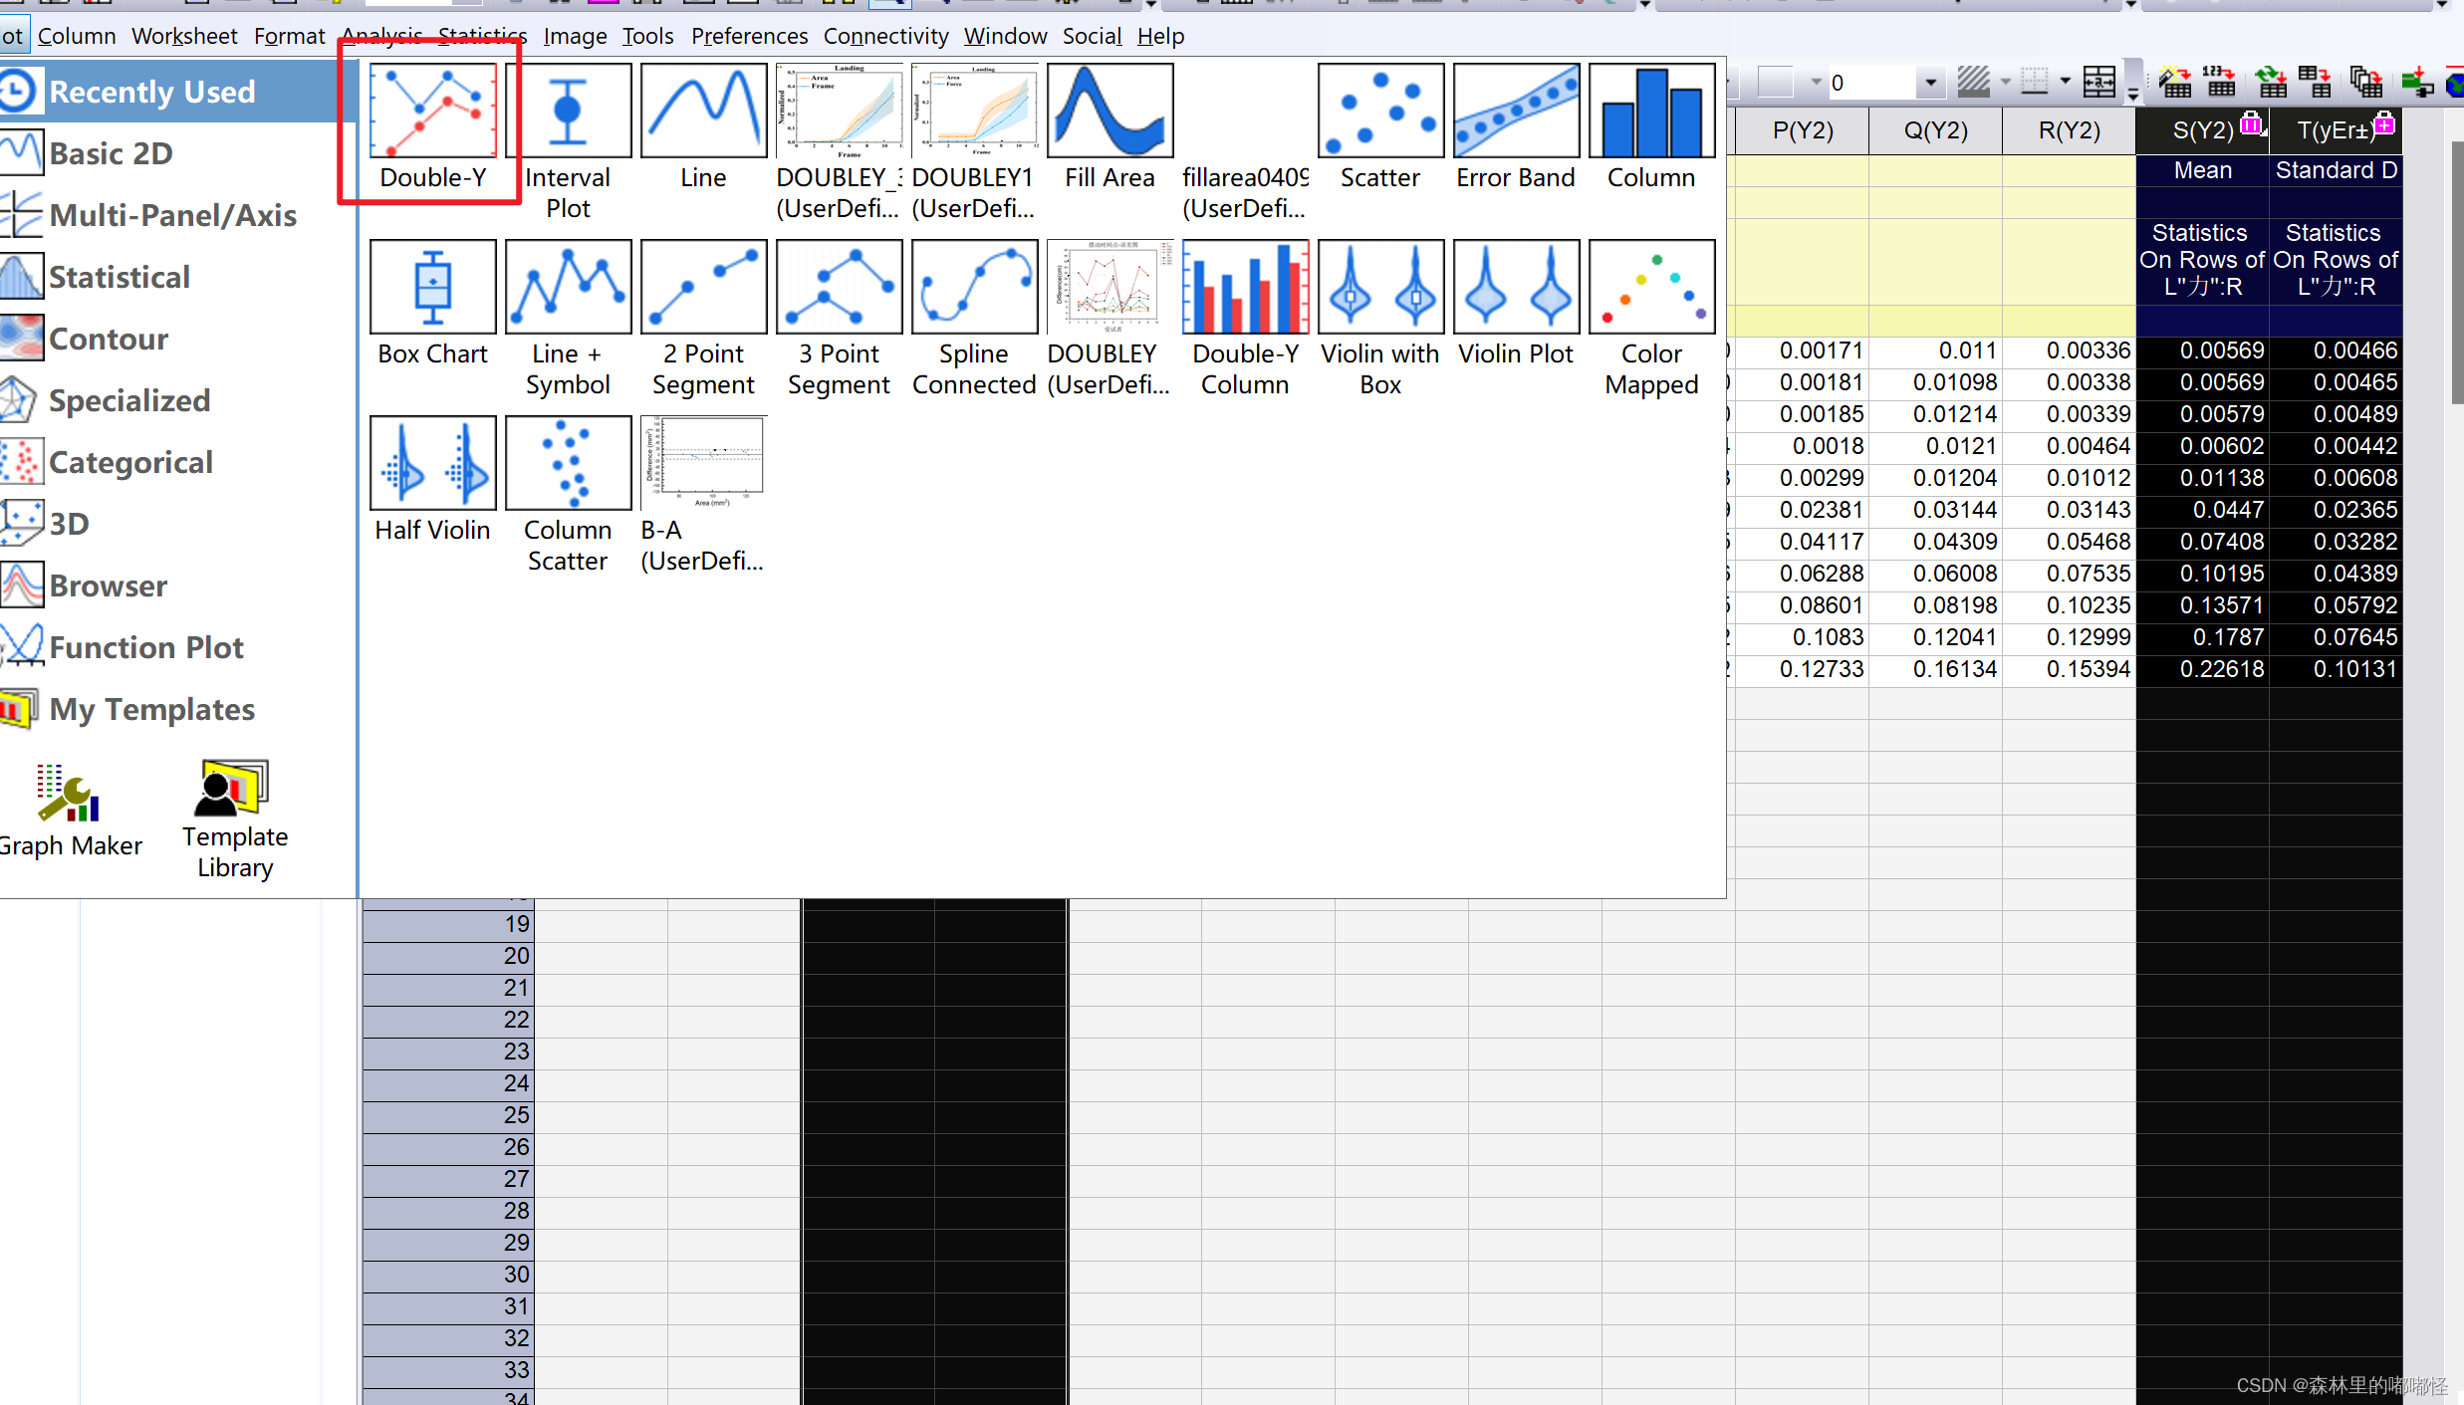
Task: Choose Color Mapped scatter plot
Action: click(1650, 288)
